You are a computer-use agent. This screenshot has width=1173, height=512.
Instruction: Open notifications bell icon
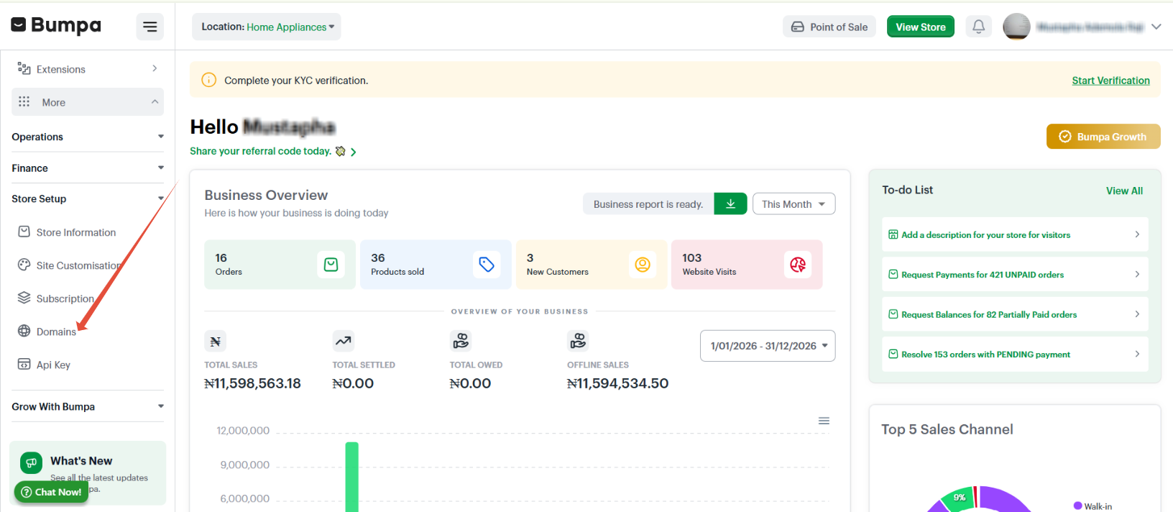978,27
